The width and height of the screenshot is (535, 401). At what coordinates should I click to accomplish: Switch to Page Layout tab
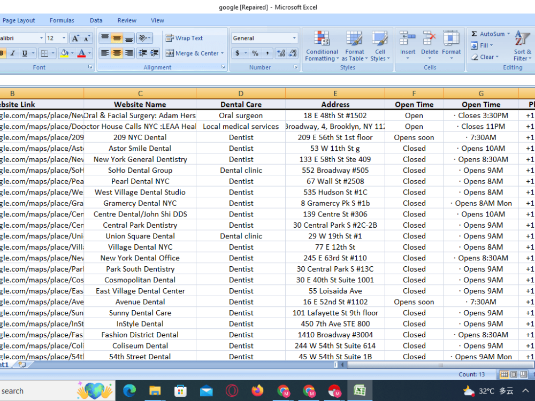coord(19,20)
